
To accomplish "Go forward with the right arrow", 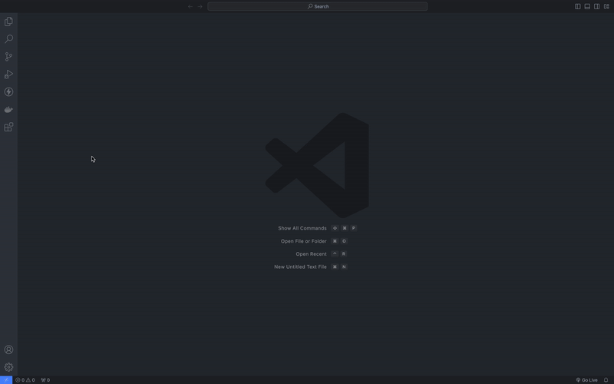I will [x=200, y=6].
